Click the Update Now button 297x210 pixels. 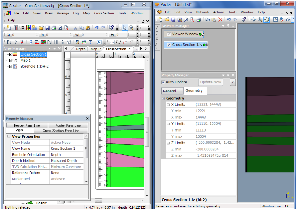211,82
